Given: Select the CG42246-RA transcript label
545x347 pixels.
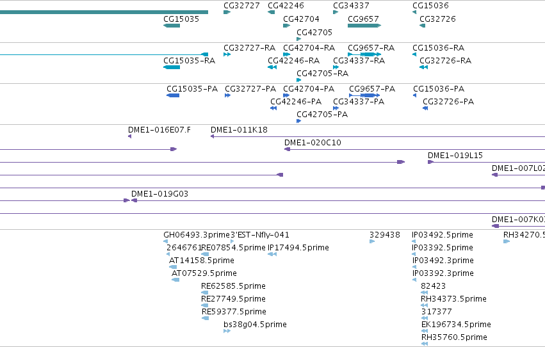Looking at the screenshot, I should coord(293,60).
